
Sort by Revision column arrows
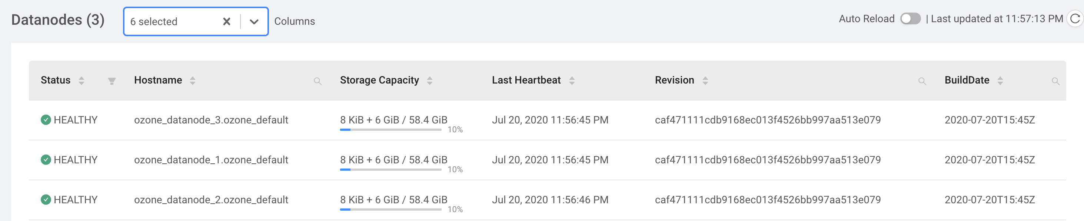coord(705,81)
